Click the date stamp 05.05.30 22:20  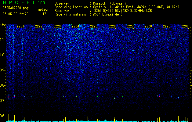point(16,14)
